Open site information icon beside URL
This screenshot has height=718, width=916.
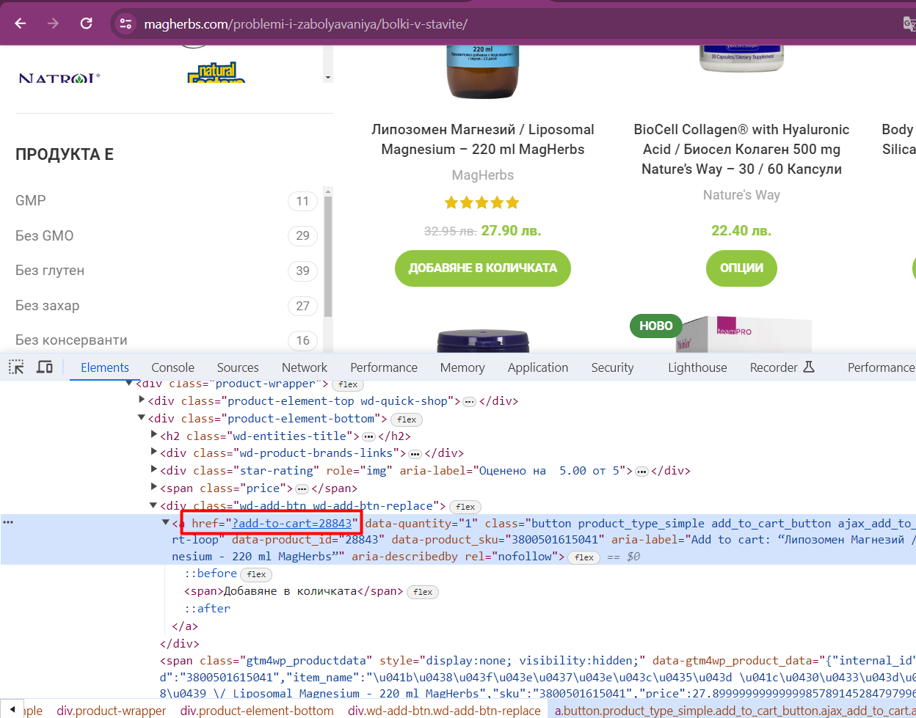coord(126,24)
